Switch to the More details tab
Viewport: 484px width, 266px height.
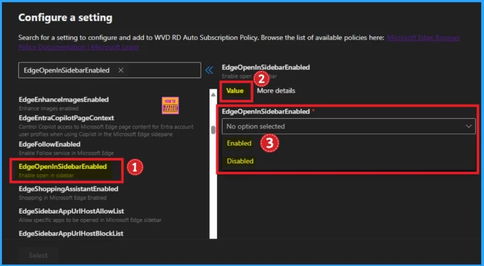tap(276, 91)
